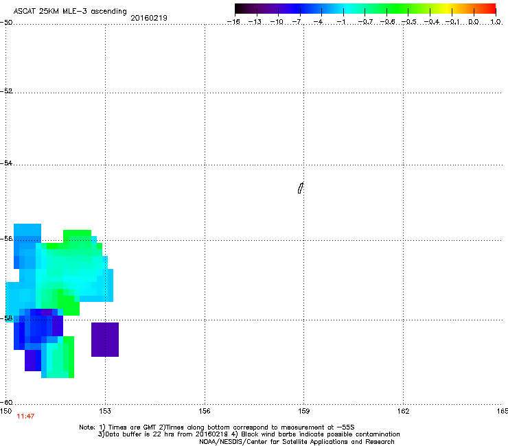Select the 0.0 color scale label

click(474, 22)
